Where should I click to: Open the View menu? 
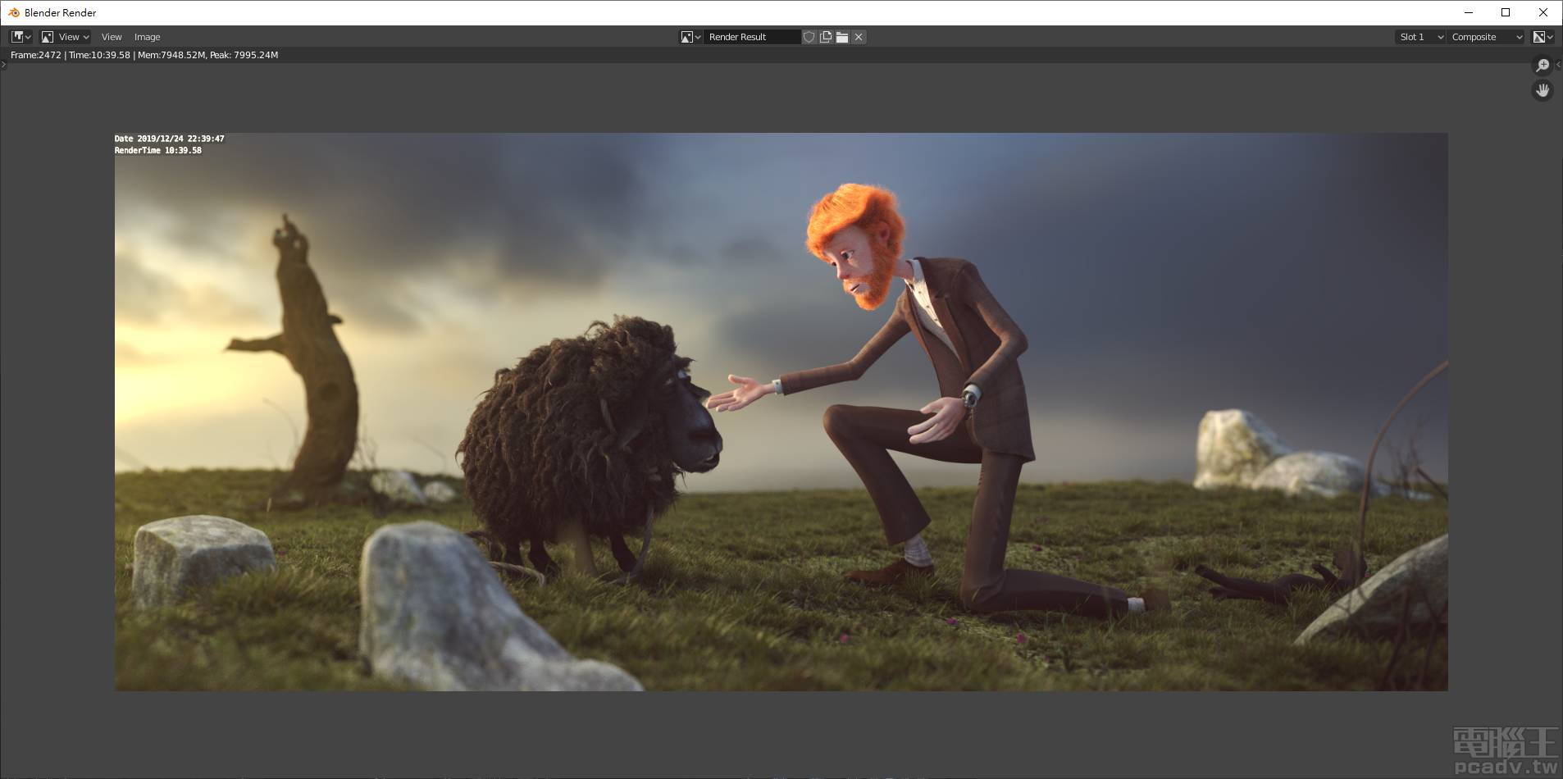click(x=112, y=37)
